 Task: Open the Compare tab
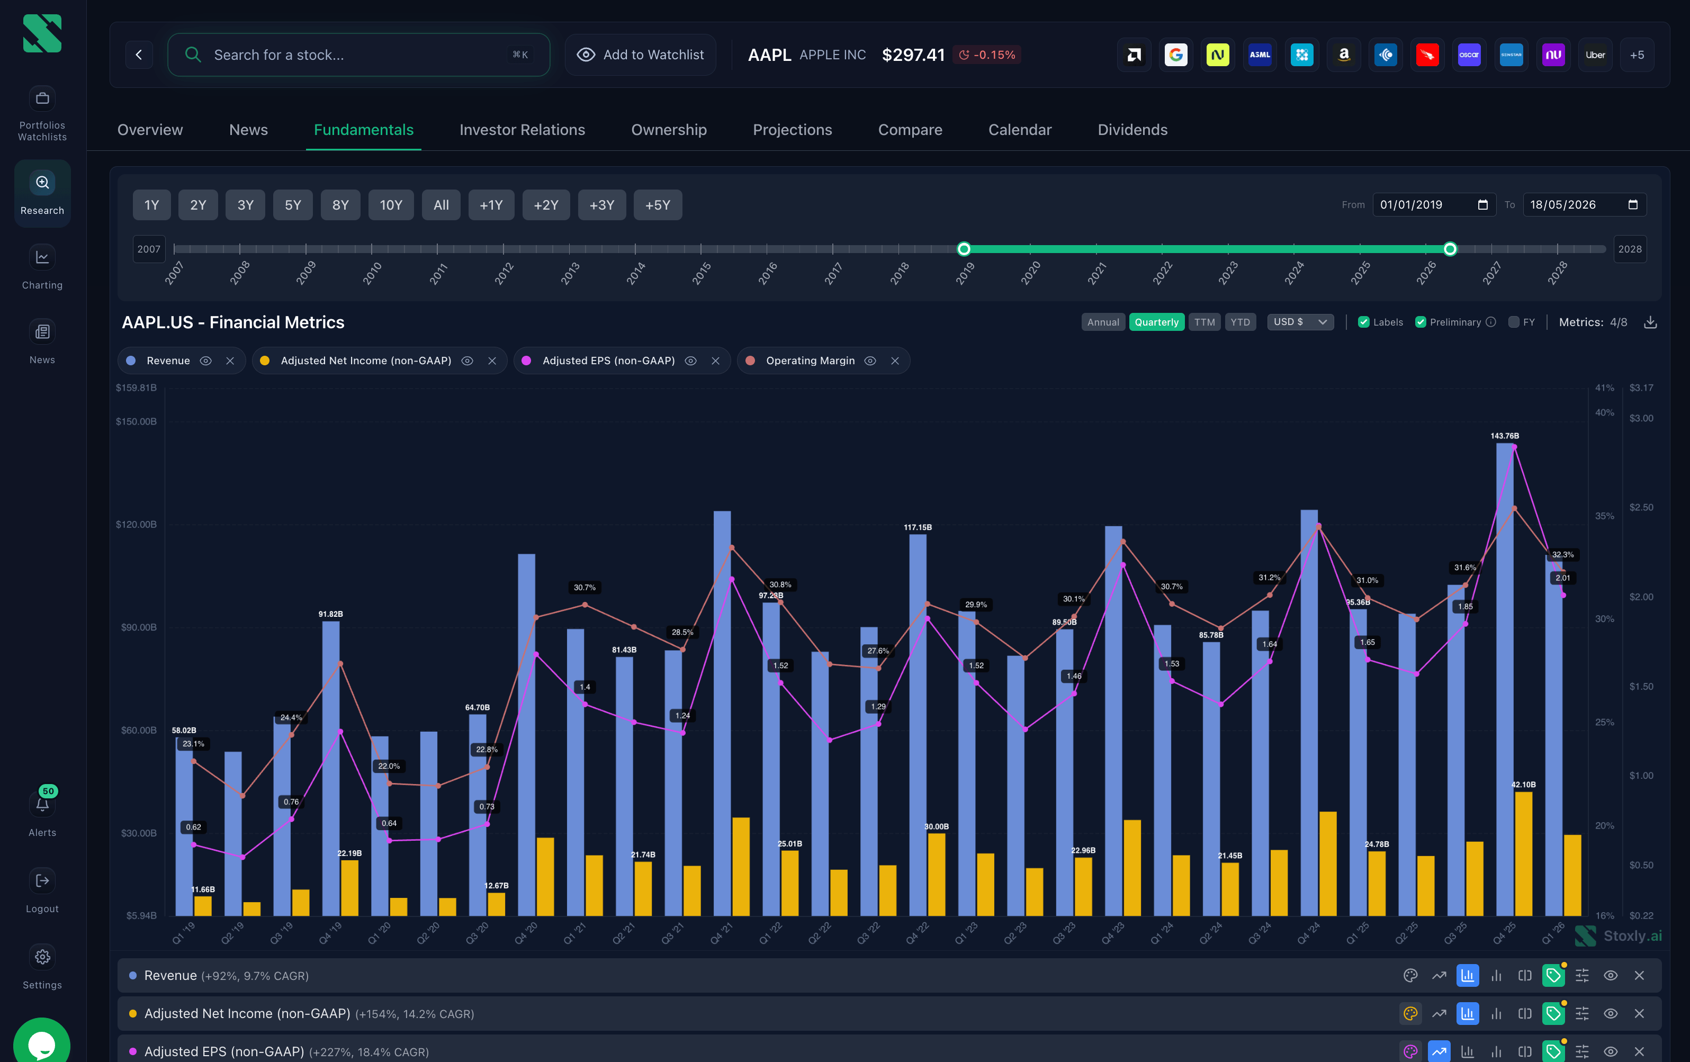[x=910, y=130]
